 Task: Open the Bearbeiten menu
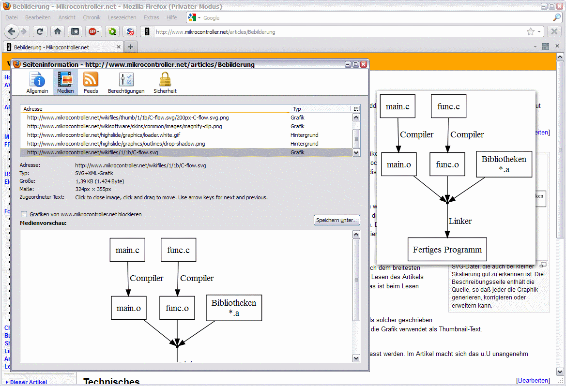(x=38, y=17)
